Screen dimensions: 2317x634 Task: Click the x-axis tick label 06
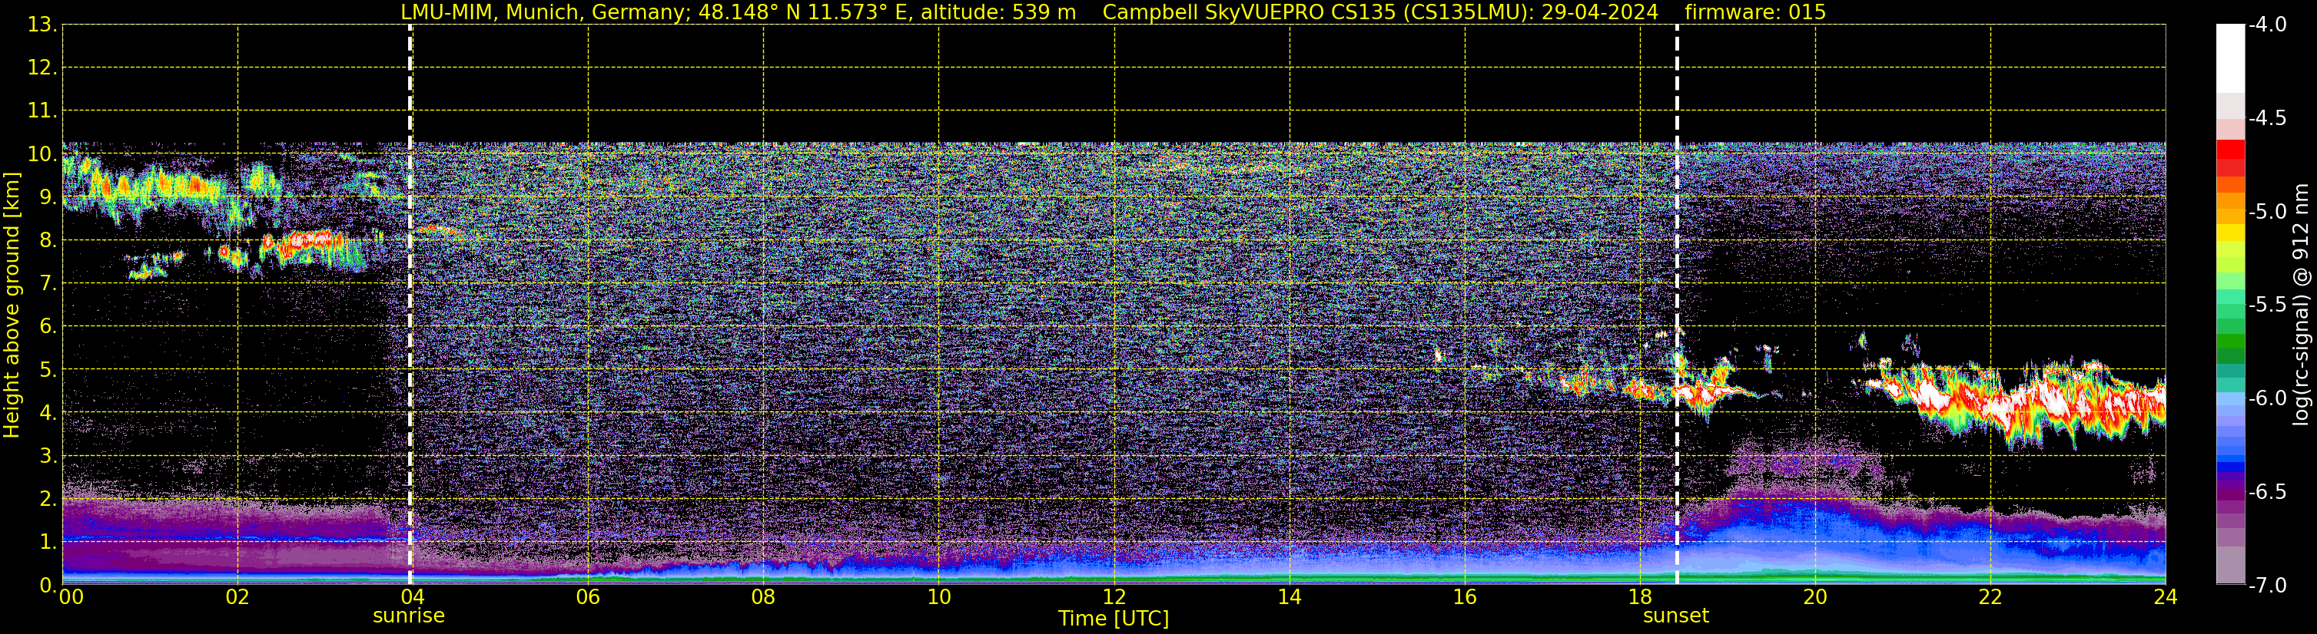tap(588, 597)
